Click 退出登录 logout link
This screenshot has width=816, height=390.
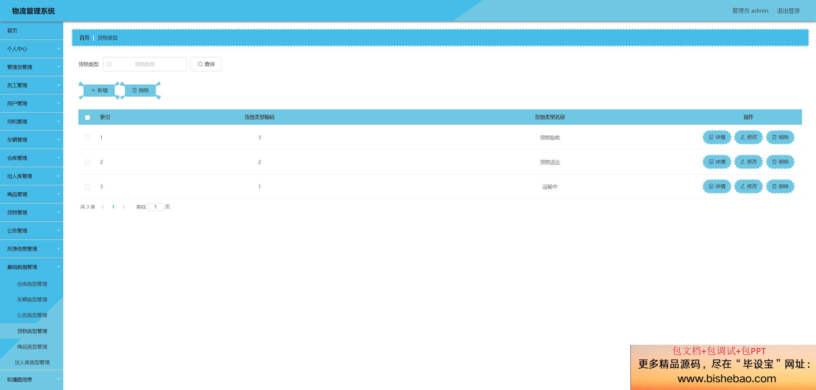[788, 11]
